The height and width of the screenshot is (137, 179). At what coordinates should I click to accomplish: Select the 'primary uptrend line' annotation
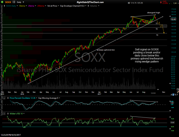(x=106, y=50)
